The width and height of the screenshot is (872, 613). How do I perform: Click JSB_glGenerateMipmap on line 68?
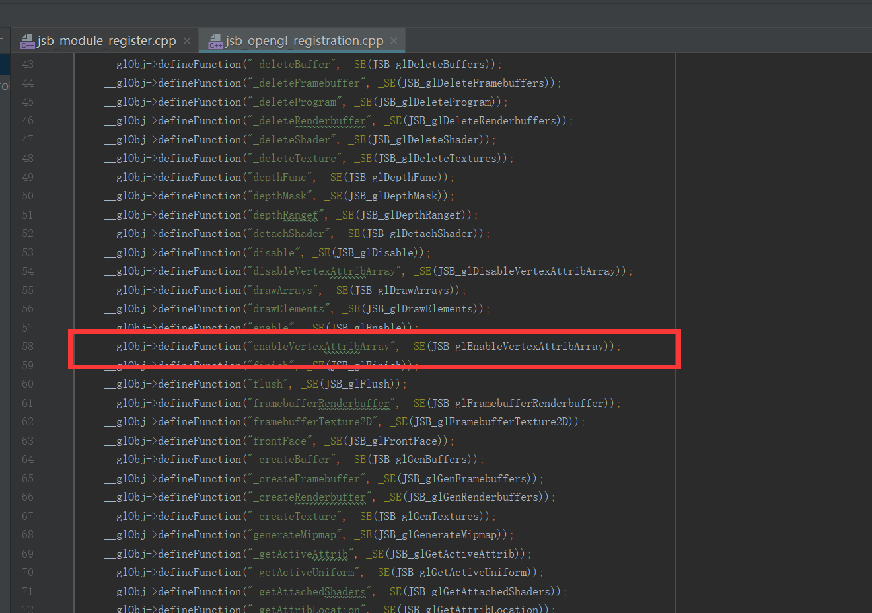click(x=438, y=535)
